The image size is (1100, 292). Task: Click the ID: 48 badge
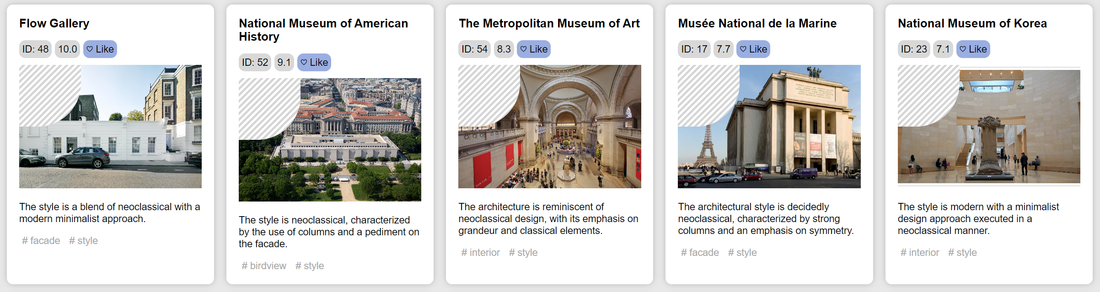tap(35, 49)
